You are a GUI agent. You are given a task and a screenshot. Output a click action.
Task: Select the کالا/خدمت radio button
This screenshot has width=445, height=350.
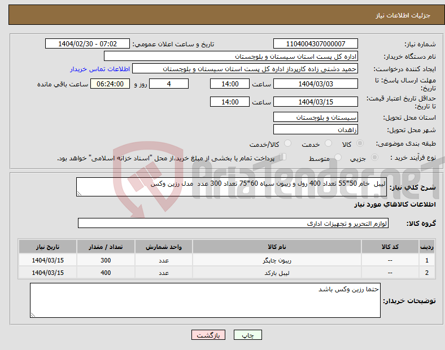pyautogui.click(x=288, y=143)
